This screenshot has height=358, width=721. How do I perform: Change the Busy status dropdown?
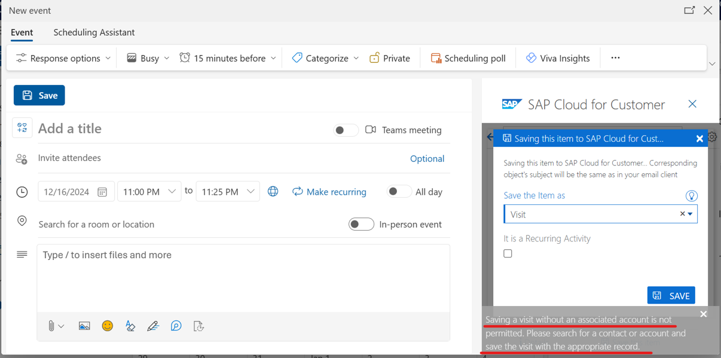click(x=148, y=58)
